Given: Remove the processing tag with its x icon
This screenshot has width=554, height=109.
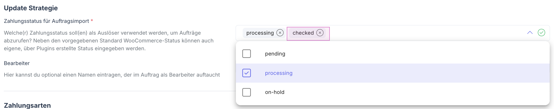Looking at the screenshot, I should [280, 33].
